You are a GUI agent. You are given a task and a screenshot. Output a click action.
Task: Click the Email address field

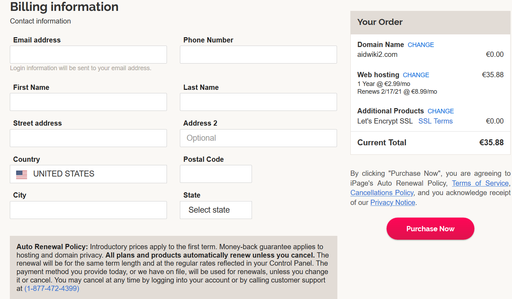pyautogui.click(x=88, y=55)
